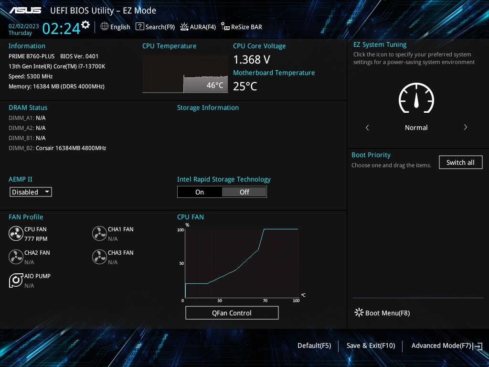The height and width of the screenshot is (367, 489).
Task: Click the date 02/02/2023
Action: [24, 26]
